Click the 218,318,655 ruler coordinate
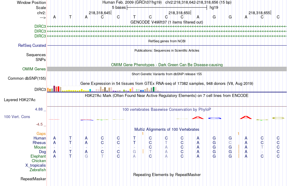This screenshot has height=186, width=287. [x=260, y=13]
